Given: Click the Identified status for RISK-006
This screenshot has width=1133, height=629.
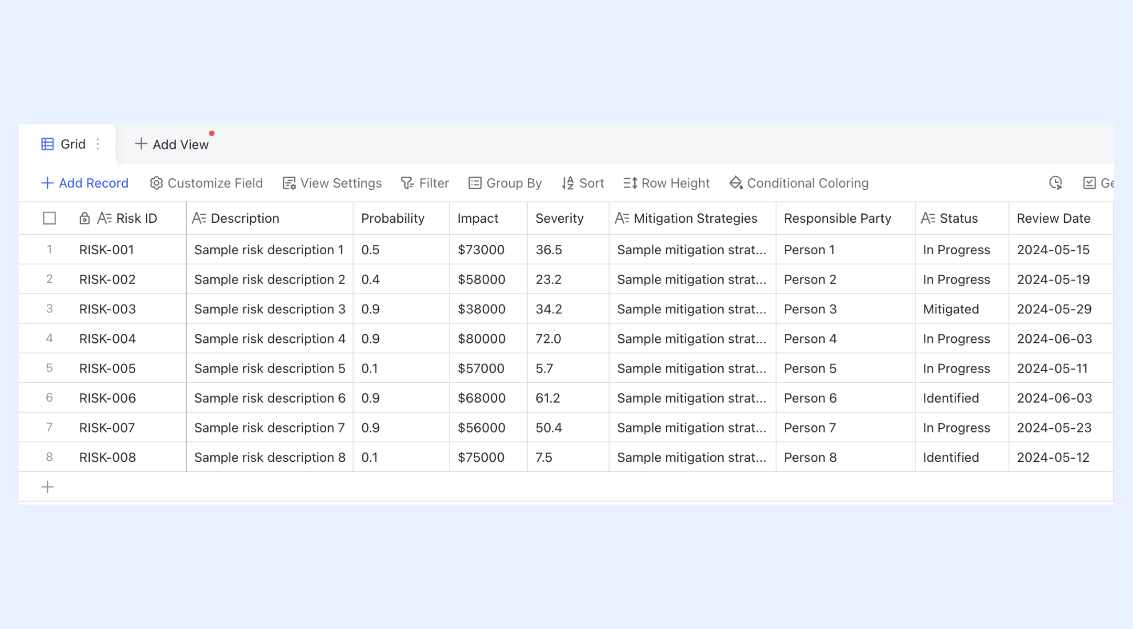Looking at the screenshot, I should click(x=962, y=398).
